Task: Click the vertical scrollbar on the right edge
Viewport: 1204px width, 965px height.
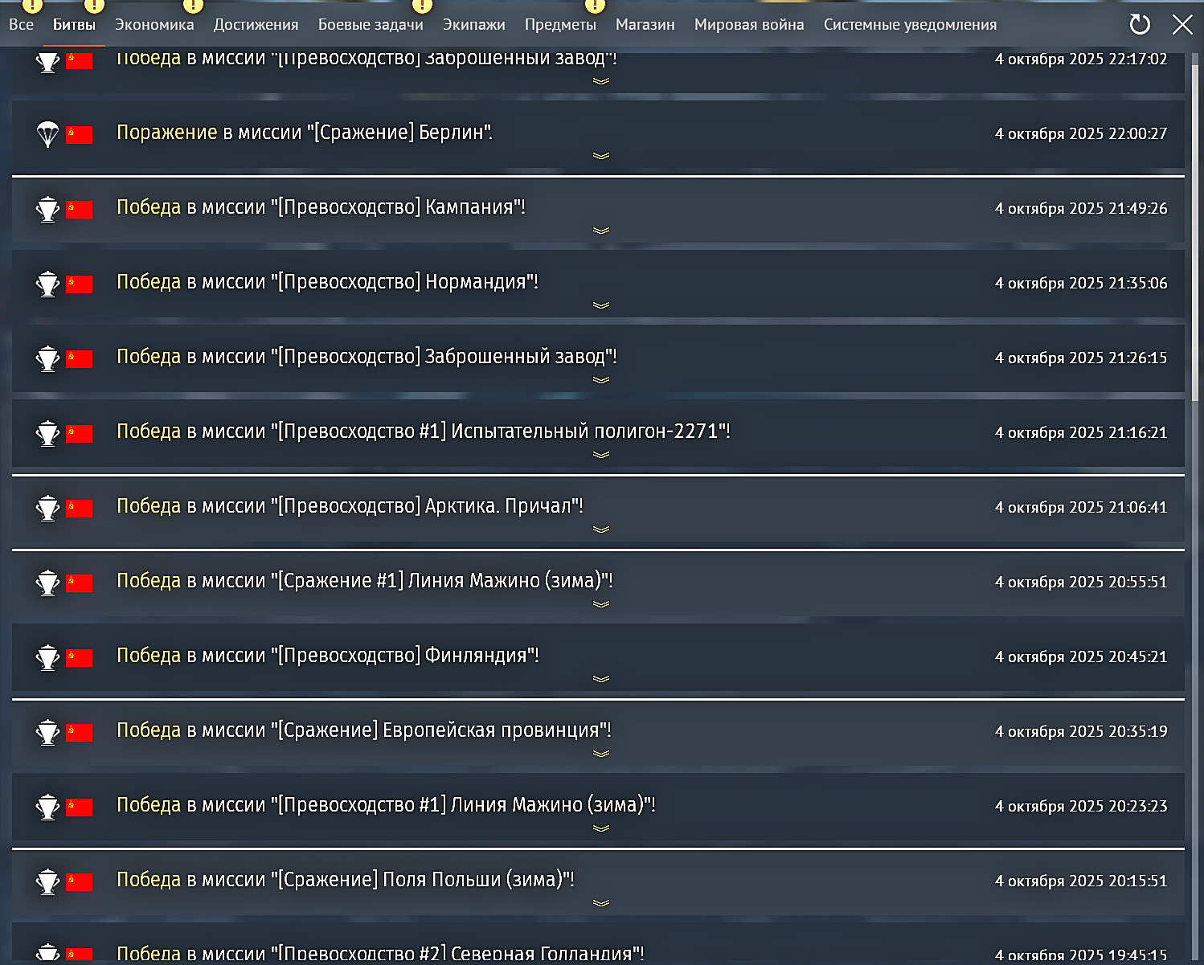Action: [1195, 241]
